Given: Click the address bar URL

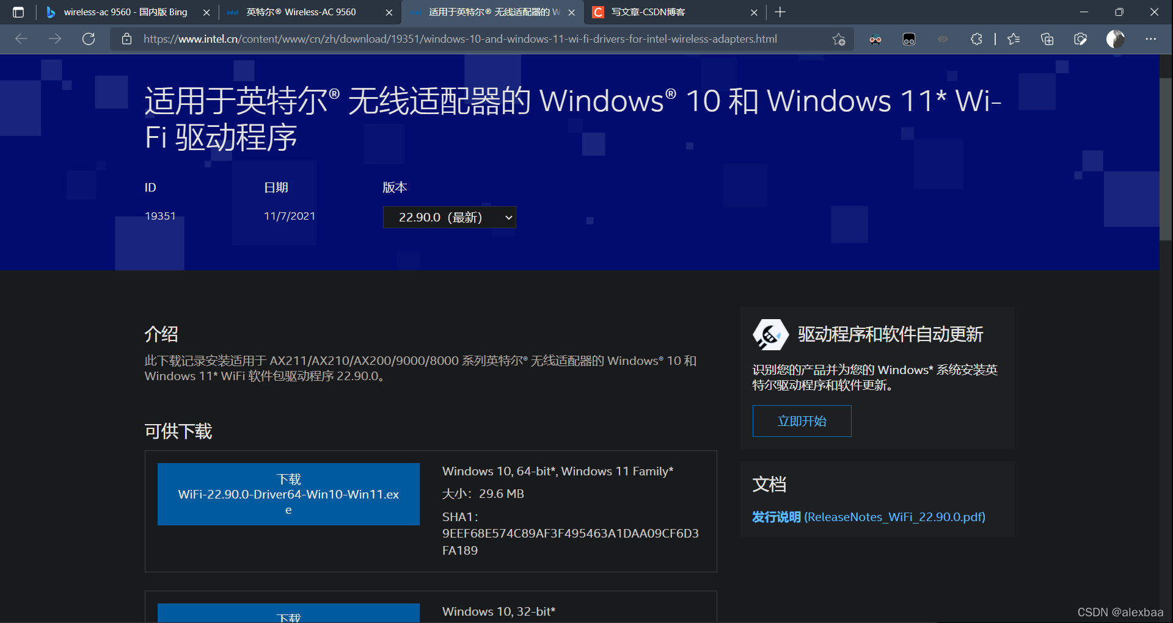Looking at the screenshot, I should pyautogui.click(x=460, y=39).
